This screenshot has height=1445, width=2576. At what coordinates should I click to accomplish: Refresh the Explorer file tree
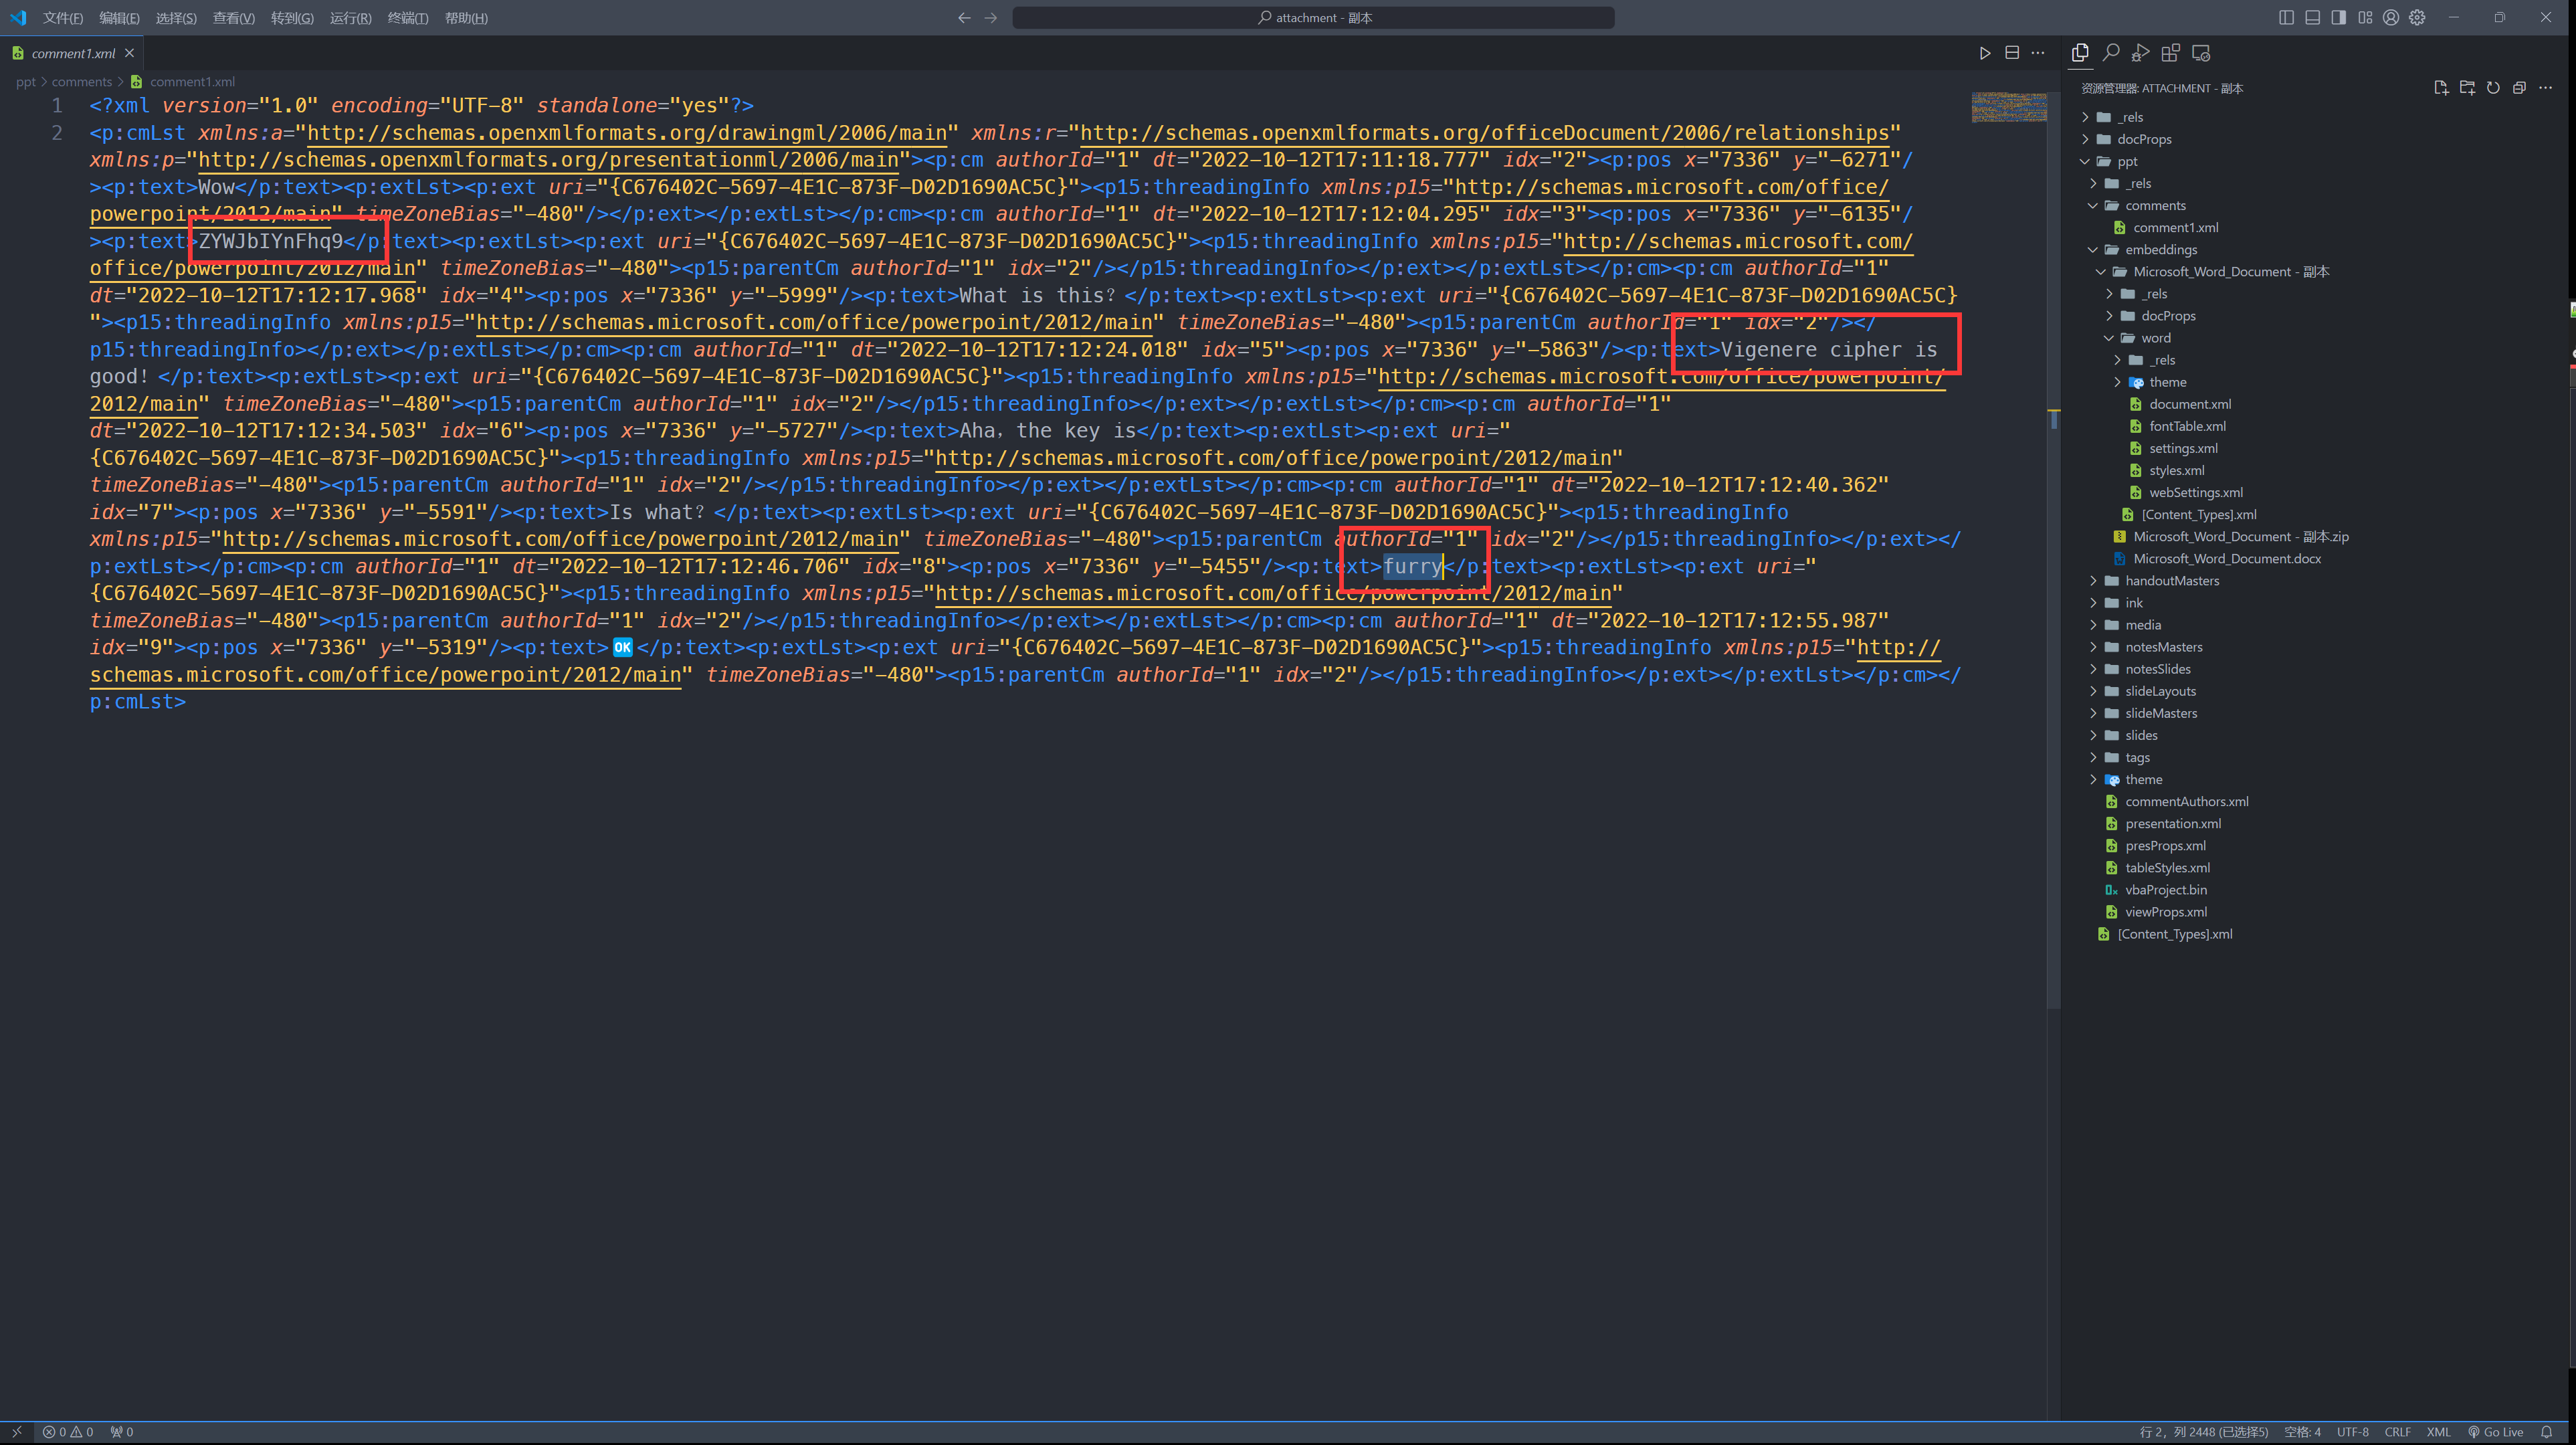pyautogui.click(x=2493, y=88)
